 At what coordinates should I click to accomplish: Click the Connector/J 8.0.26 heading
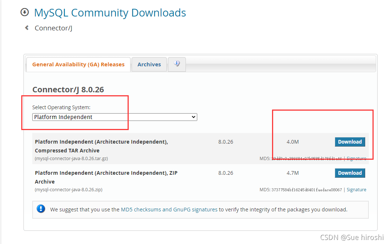click(68, 89)
